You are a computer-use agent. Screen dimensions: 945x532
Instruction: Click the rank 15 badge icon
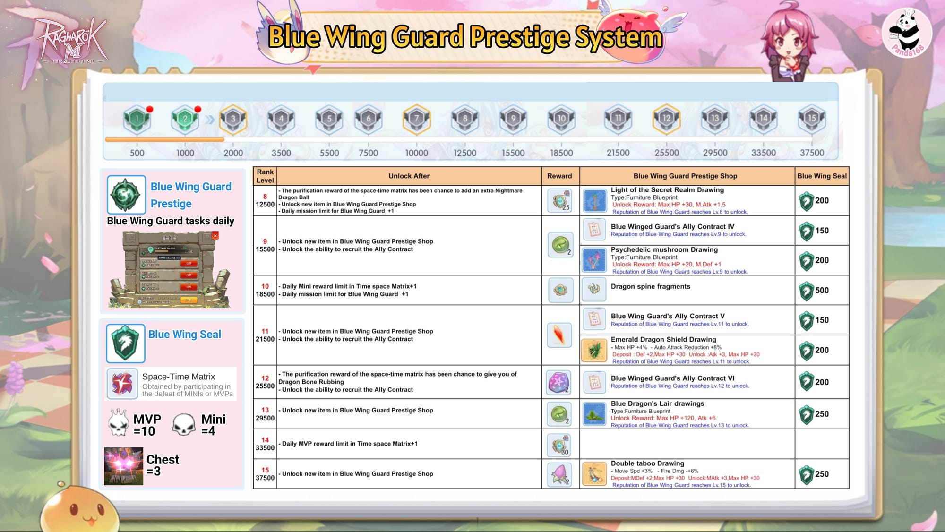click(811, 119)
